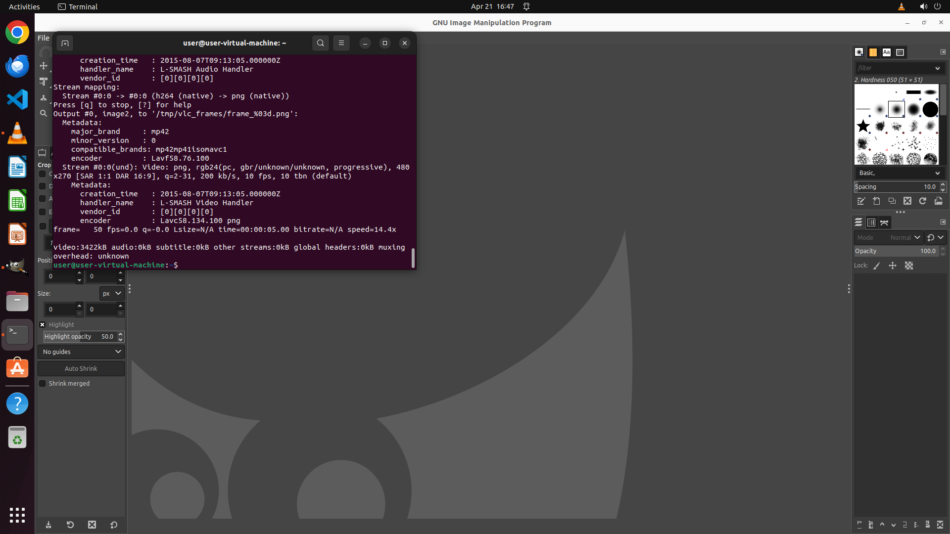This screenshot has width=950, height=534.
Task: Enable the Shrink merged checkbox
Action: click(x=43, y=383)
